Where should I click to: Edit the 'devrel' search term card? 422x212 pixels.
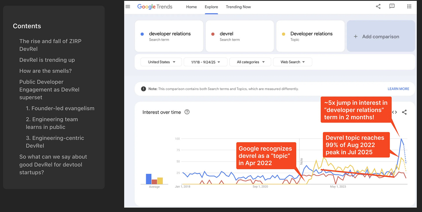pyautogui.click(x=240, y=36)
